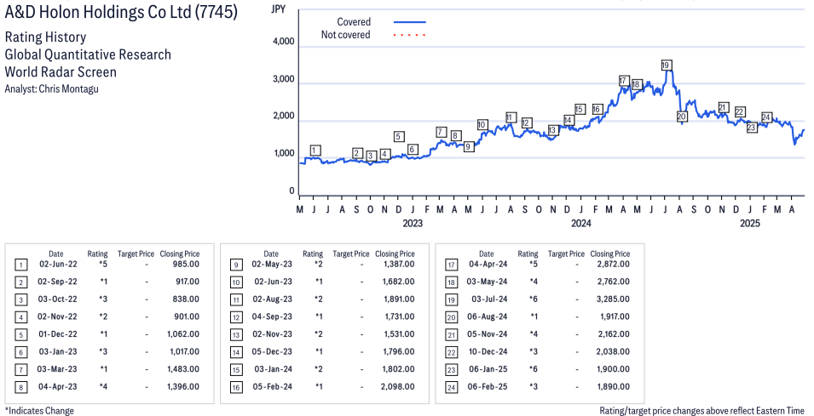
Task: Click the World Radar Screen text
Action: [61, 71]
